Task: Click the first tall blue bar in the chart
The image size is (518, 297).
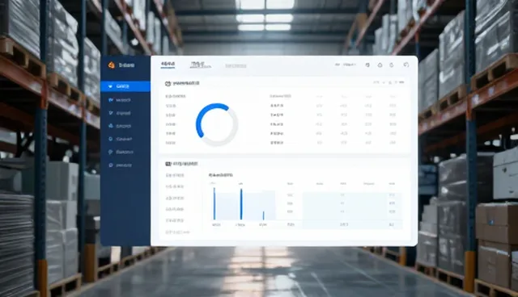Action: [x=214, y=204]
